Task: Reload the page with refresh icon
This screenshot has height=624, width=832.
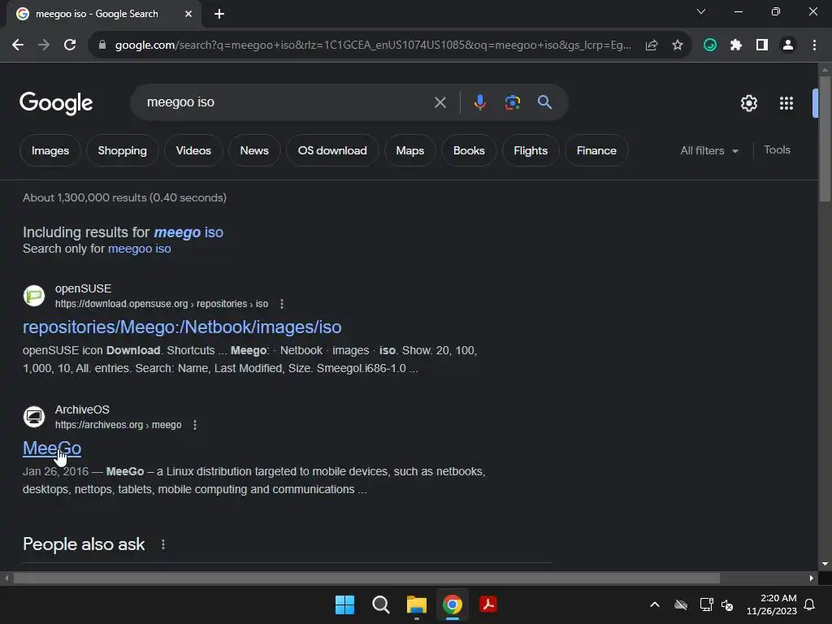Action: click(70, 45)
